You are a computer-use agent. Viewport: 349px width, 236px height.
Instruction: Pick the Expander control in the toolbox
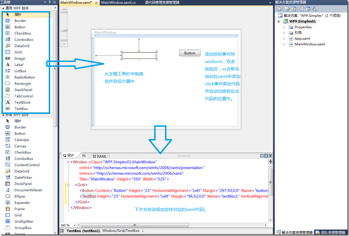pyautogui.click(x=27, y=203)
